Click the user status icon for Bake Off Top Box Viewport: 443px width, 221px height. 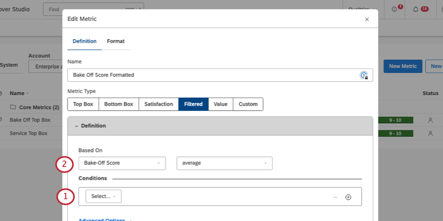tap(430, 120)
